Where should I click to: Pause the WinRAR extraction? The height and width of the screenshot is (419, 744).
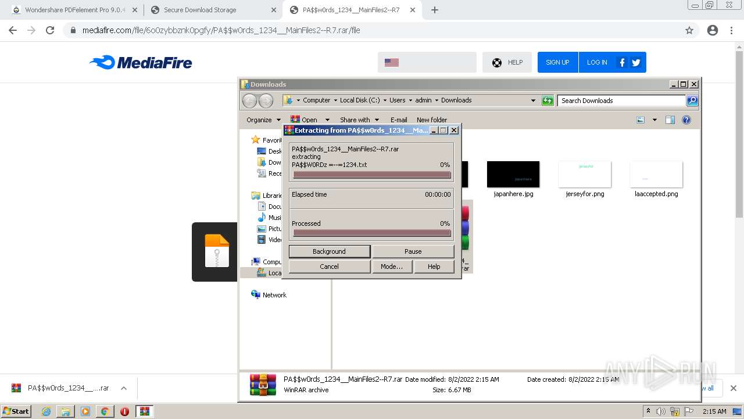(413, 251)
